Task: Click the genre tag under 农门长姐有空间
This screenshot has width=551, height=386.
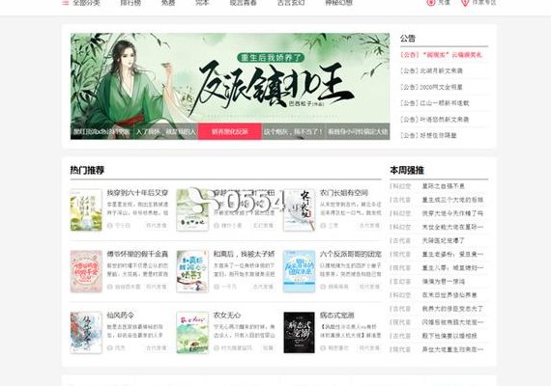Action: pyautogui.click(x=369, y=225)
